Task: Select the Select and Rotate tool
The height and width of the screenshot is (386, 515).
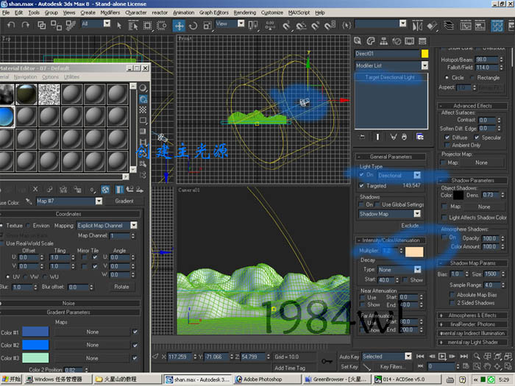Action: click(193, 26)
